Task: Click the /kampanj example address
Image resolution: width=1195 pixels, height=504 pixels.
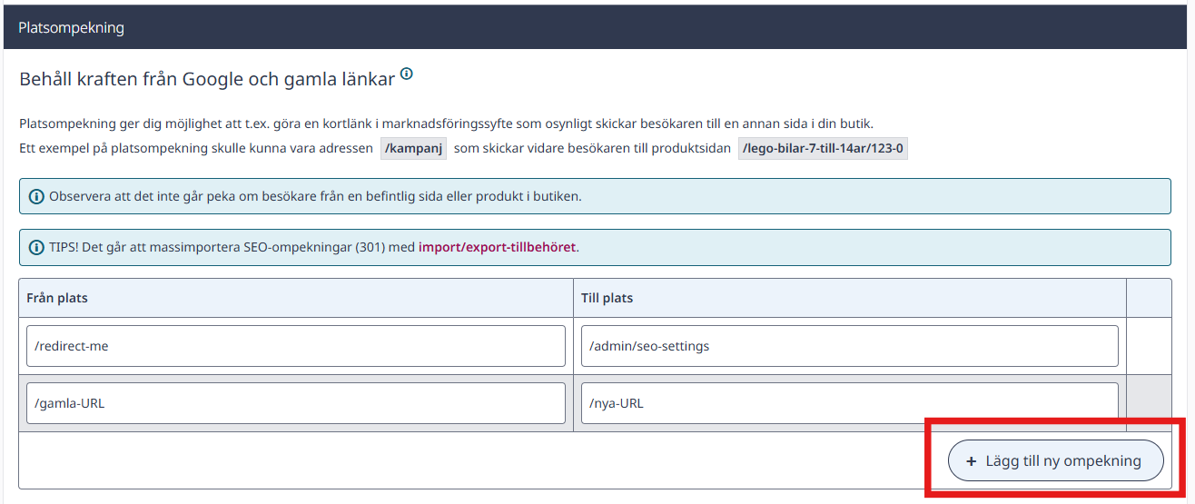Action: tap(413, 149)
